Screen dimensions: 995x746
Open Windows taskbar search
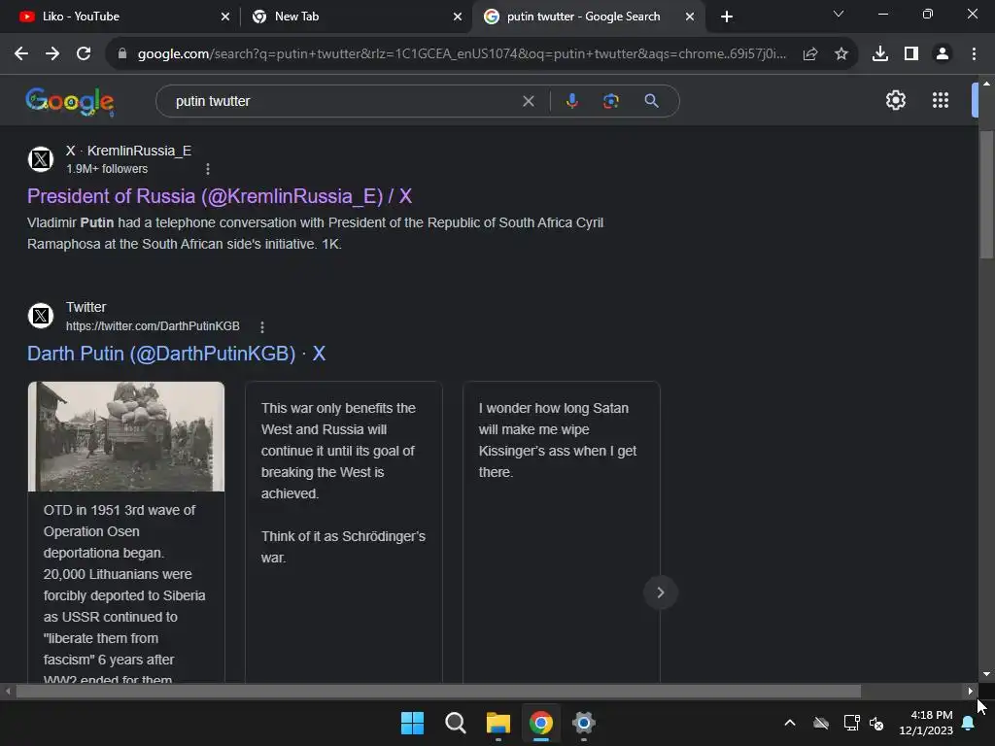[x=455, y=723]
